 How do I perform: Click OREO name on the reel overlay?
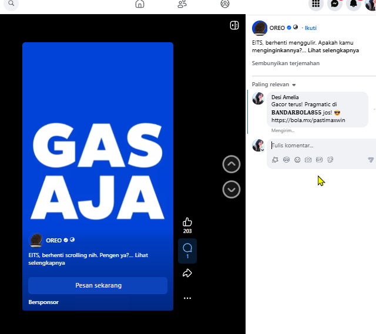[53, 240]
